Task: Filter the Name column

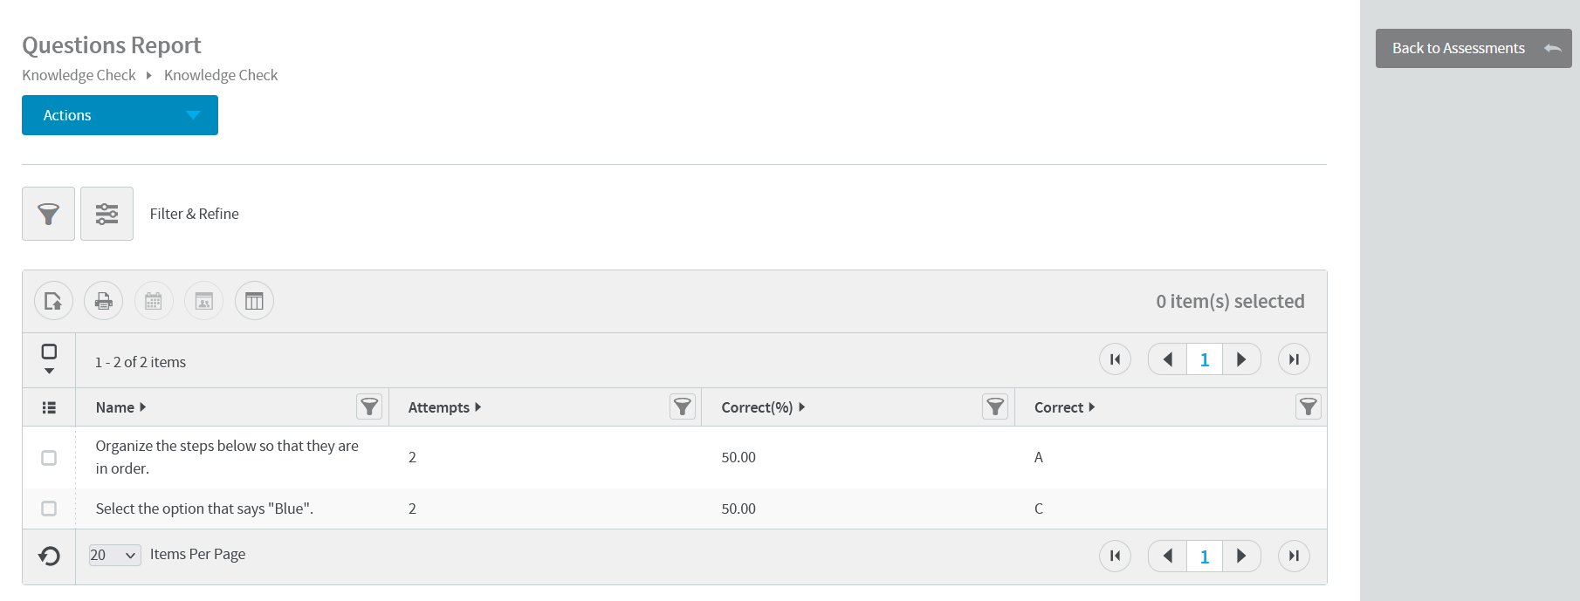Action: [x=369, y=406]
